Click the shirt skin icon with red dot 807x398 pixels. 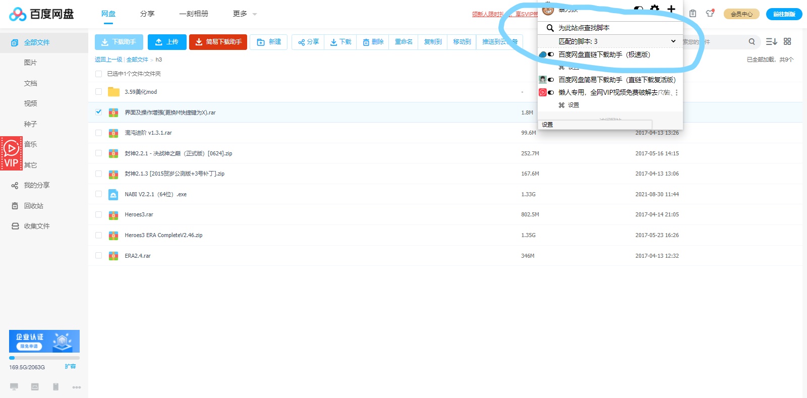point(710,14)
